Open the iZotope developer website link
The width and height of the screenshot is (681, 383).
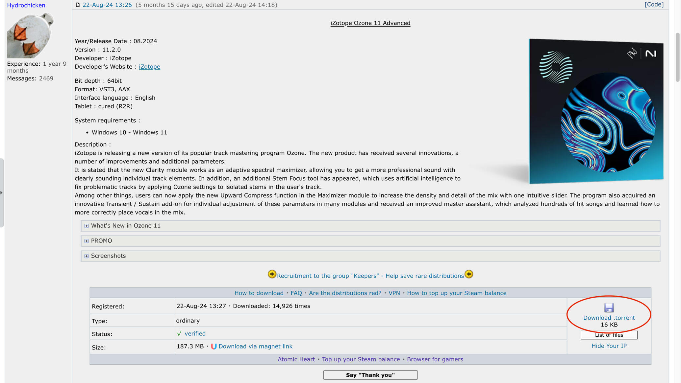149,67
